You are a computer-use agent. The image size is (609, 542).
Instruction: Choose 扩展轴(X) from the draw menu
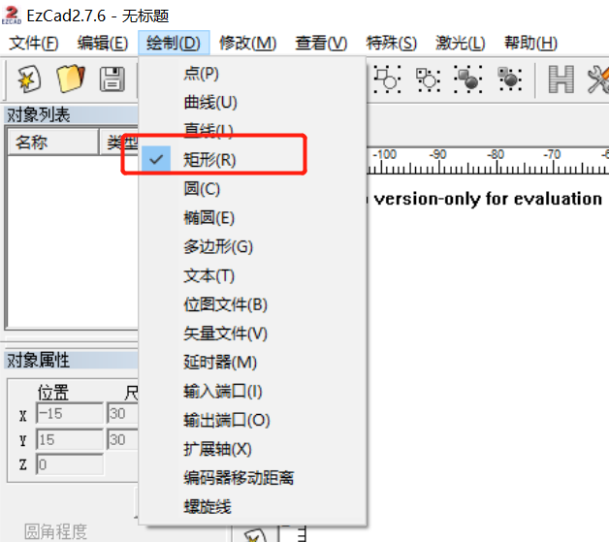point(252,449)
